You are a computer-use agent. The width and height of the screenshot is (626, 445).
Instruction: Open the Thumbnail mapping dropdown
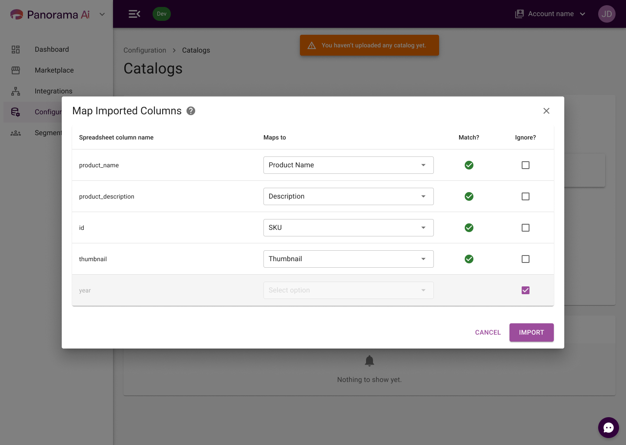[x=349, y=259]
